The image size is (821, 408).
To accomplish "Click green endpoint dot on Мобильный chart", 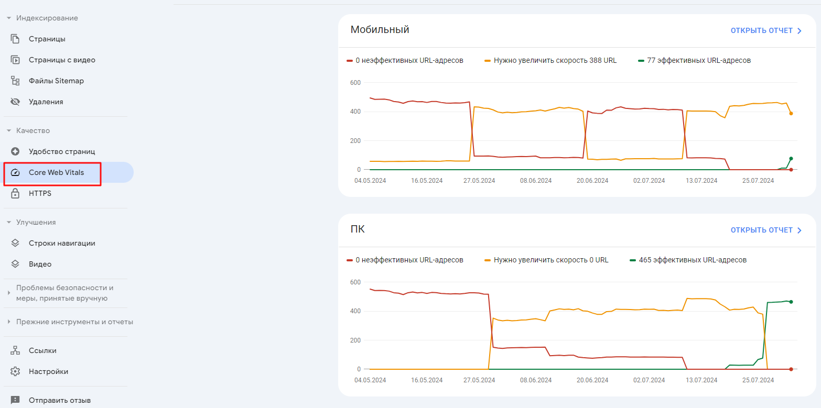I will [791, 158].
